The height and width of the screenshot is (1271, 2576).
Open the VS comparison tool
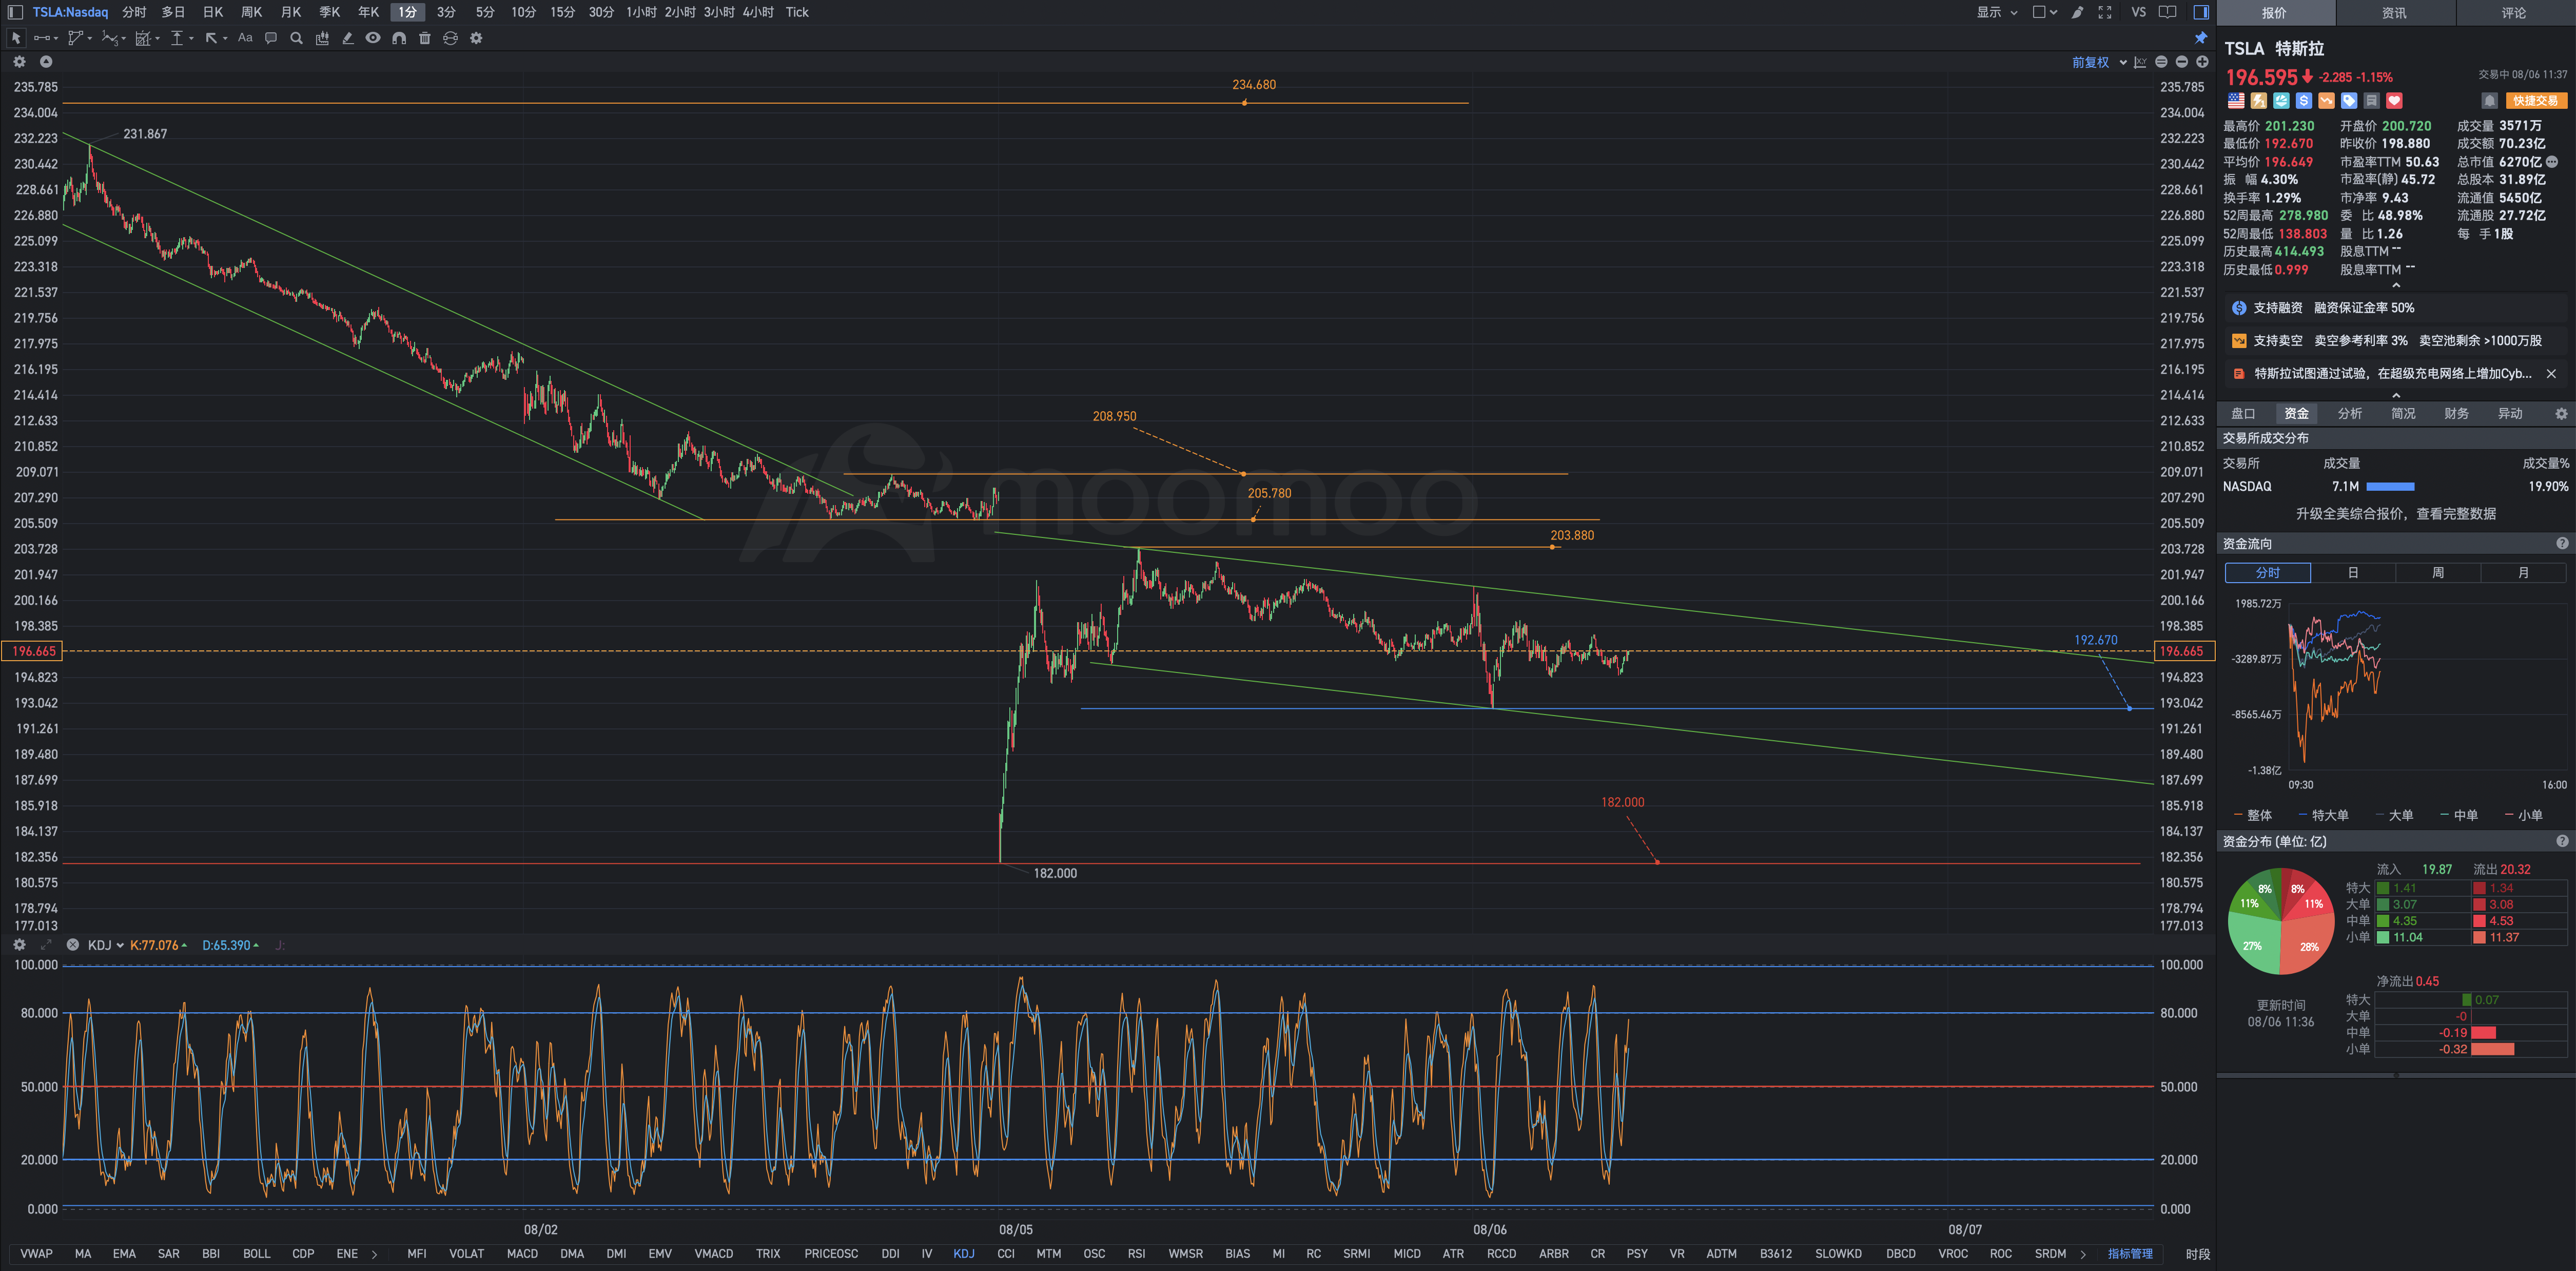click(x=2139, y=12)
